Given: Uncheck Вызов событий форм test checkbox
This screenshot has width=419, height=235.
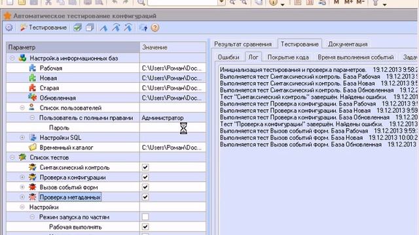Looking at the screenshot, I should (145, 187).
